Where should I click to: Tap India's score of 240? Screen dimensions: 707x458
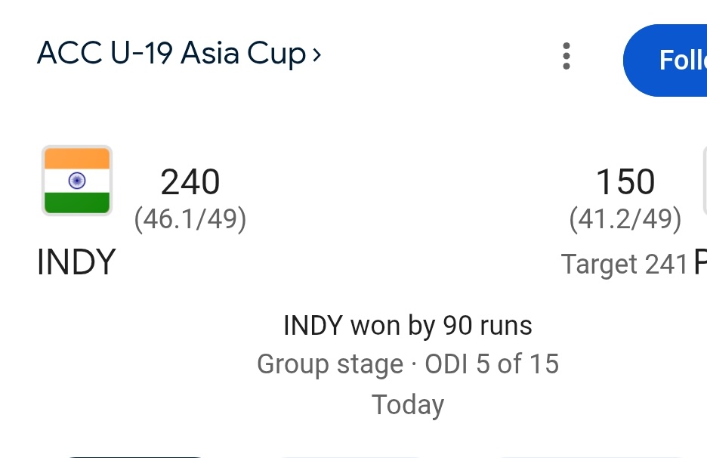(190, 182)
